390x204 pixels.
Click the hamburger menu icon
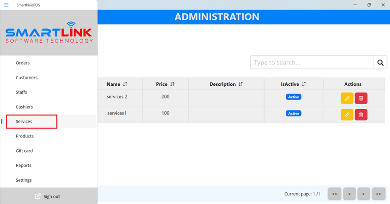[6, 5]
